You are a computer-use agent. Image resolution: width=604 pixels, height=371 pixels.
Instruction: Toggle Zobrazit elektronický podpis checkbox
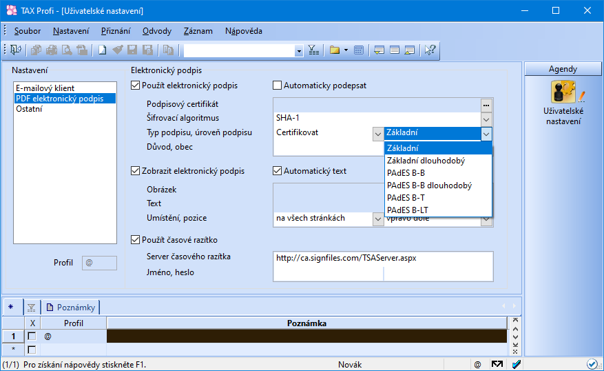point(135,171)
